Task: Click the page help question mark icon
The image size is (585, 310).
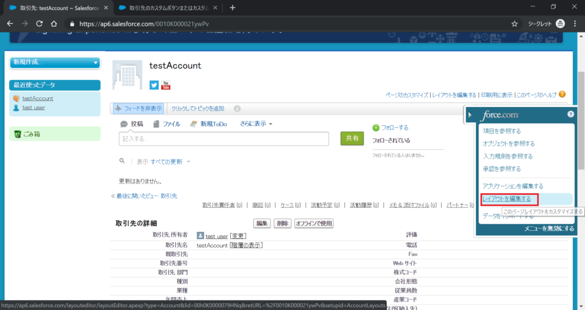Action: tap(562, 94)
